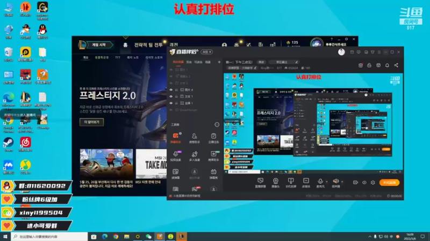Viewport: 430px width, 241px height.
Task: Click the Windows taskbar search box
Action: coord(49,237)
